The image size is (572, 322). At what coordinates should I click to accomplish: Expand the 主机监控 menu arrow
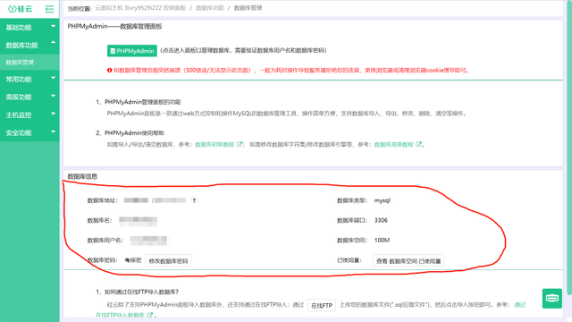54,114
